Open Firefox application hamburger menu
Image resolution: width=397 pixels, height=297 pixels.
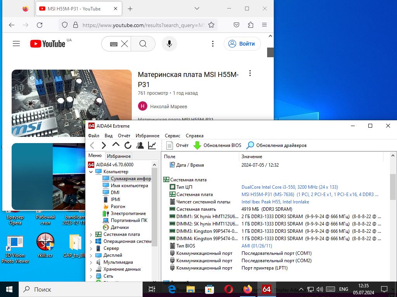click(x=264, y=25)
